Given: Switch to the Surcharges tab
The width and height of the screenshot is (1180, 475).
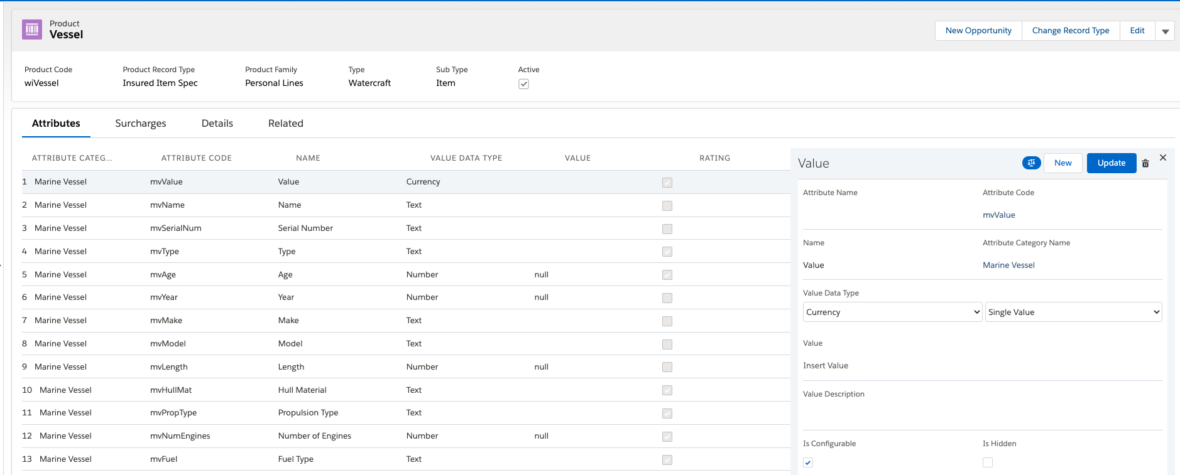Looking at the screenshot, I should pyautogui.click(x=141, y=124).
